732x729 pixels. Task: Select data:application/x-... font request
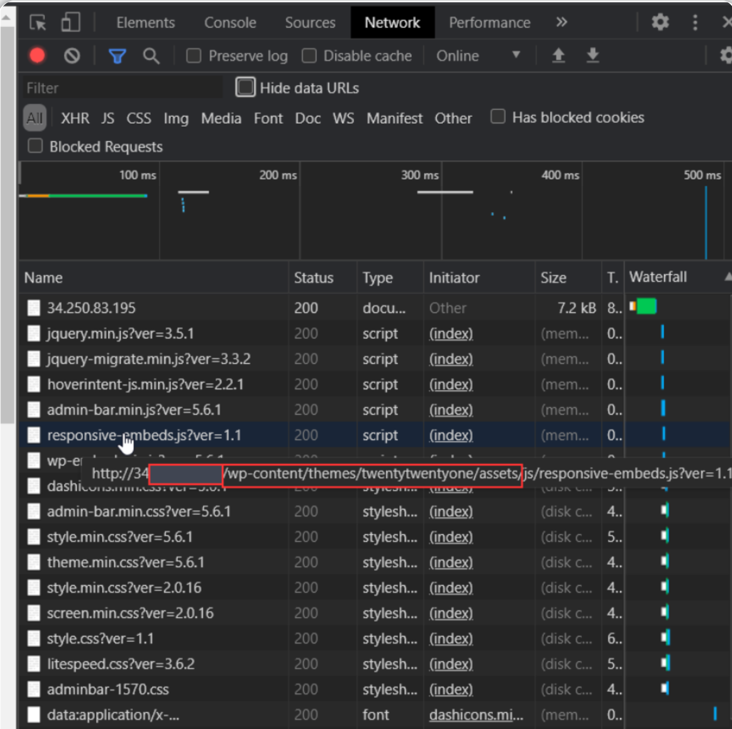113,714
